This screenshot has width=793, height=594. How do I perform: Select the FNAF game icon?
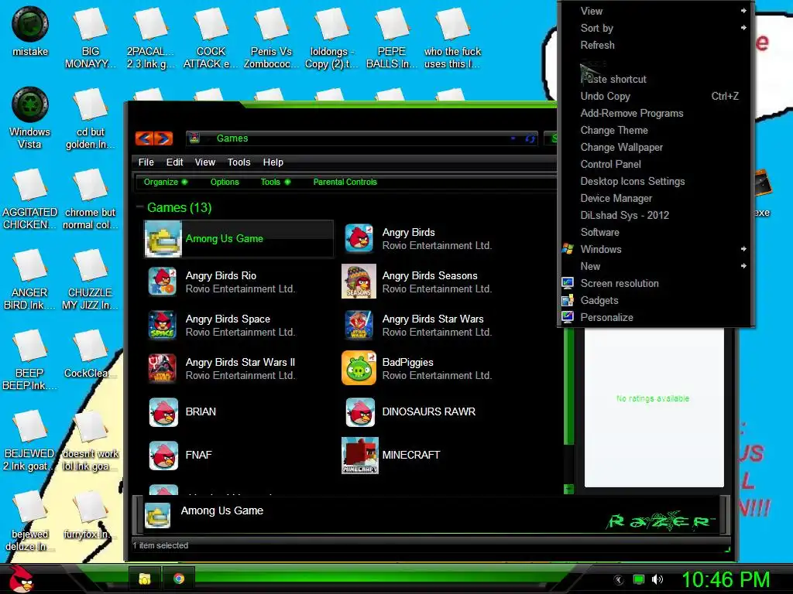163,455
